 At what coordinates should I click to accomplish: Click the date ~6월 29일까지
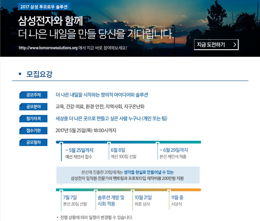[174, 150]
